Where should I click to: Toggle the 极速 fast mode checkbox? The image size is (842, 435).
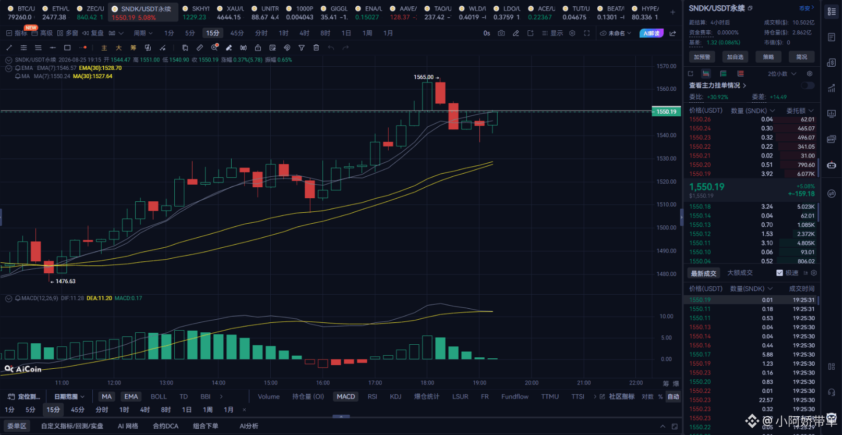(x=779, y=273)
